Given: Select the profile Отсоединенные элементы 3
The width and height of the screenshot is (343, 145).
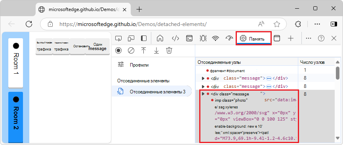Looking at the screenshot, I should (152, 92).
